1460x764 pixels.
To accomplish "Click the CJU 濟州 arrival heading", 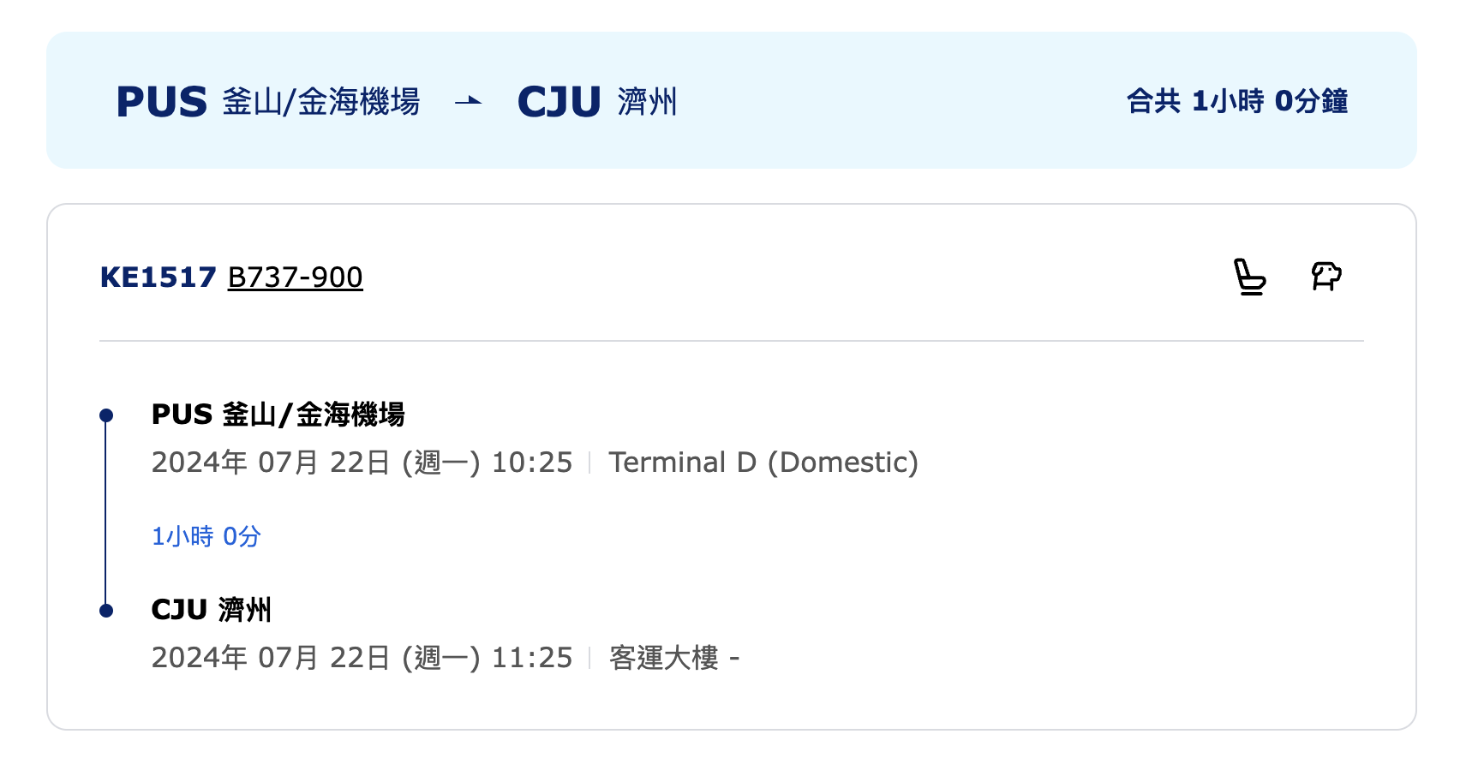I will click(212, 610).
